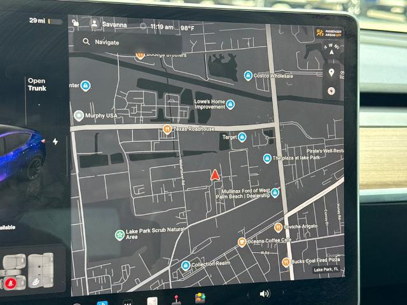Screen dimensions: 407x305
Task: Tap the Passenger Airbag Off indicator
Action: pos(329,32)
